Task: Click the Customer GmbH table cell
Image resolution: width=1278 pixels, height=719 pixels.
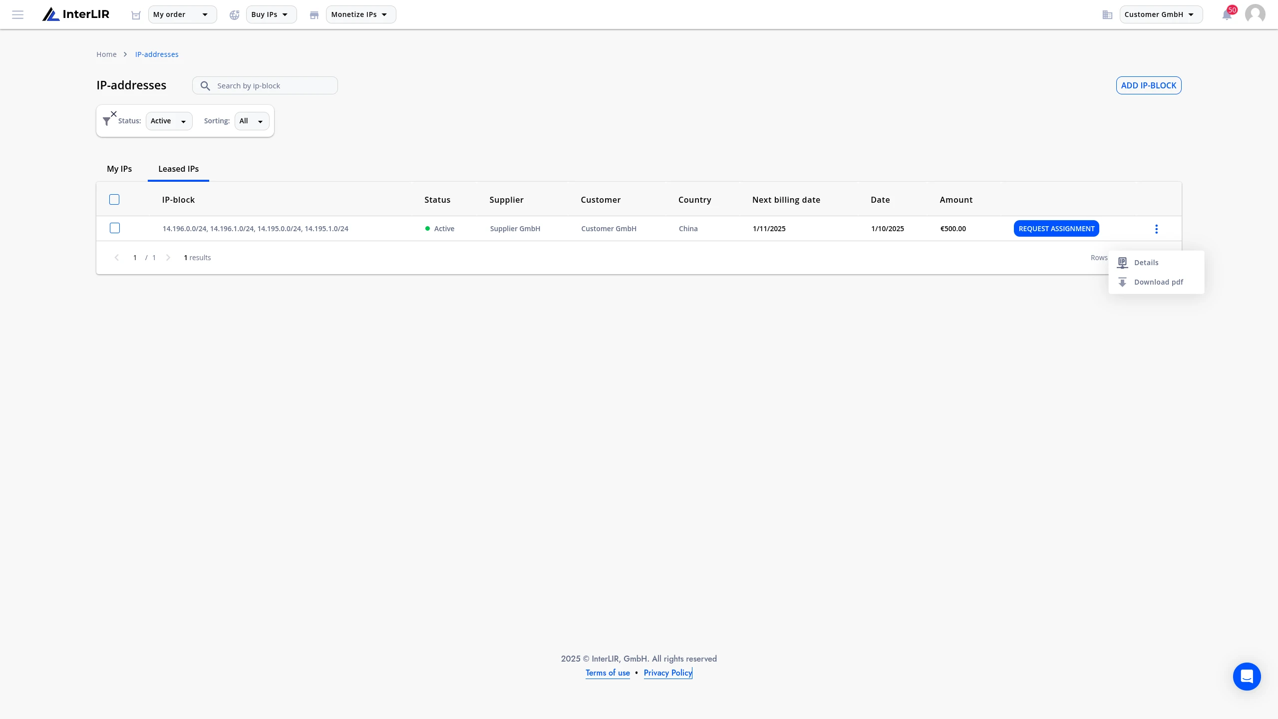Action: tap(609, 229)
